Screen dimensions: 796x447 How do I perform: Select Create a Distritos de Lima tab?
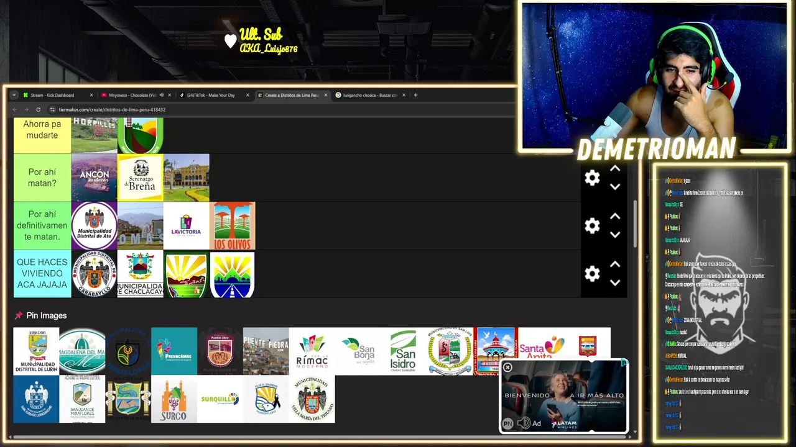pyautogui.click(x=292, y=95)
